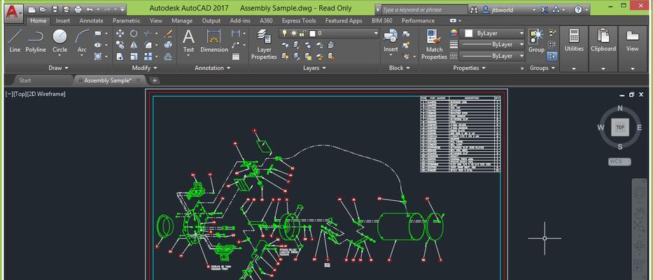The image size is (653, 280).
Task: Click the Stretch tool icon
Action: click(x=120, y=56)
